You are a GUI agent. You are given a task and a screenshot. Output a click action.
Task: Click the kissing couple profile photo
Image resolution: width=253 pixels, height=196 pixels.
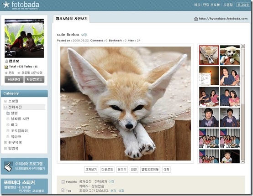coord(24,38)
